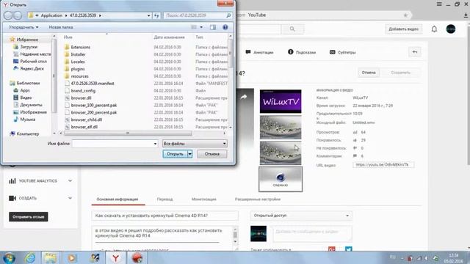The image size is (470, 264).
Task: Open the Organize menu dropdown
Action: click(23, 27)
